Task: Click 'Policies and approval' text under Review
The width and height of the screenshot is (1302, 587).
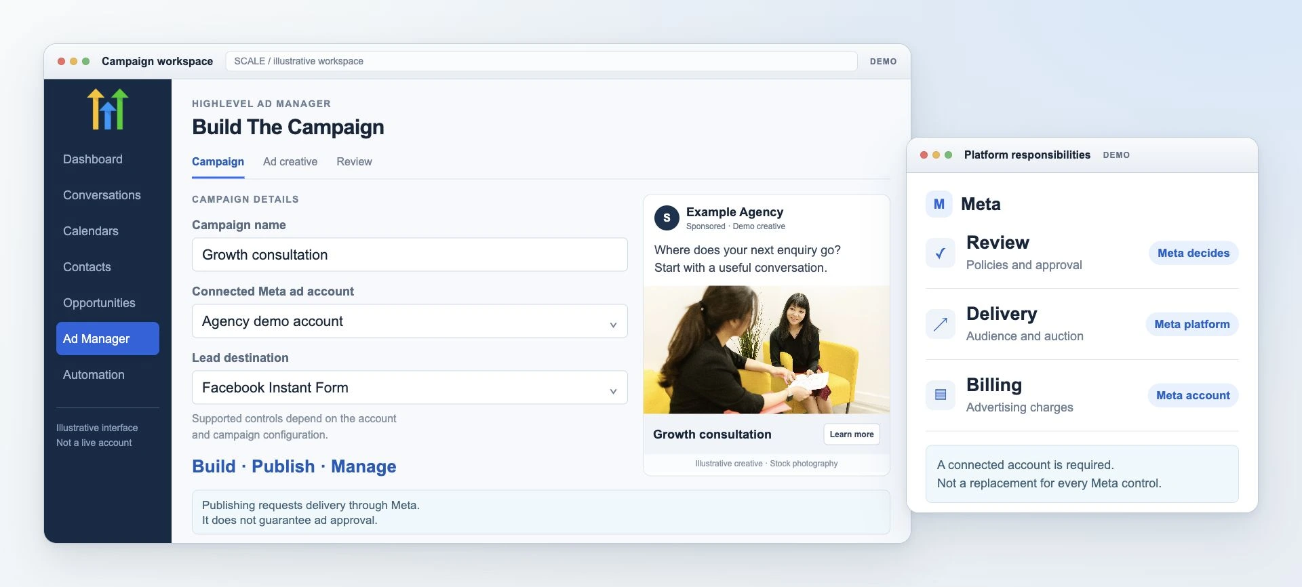Action: coord(1024,265)
